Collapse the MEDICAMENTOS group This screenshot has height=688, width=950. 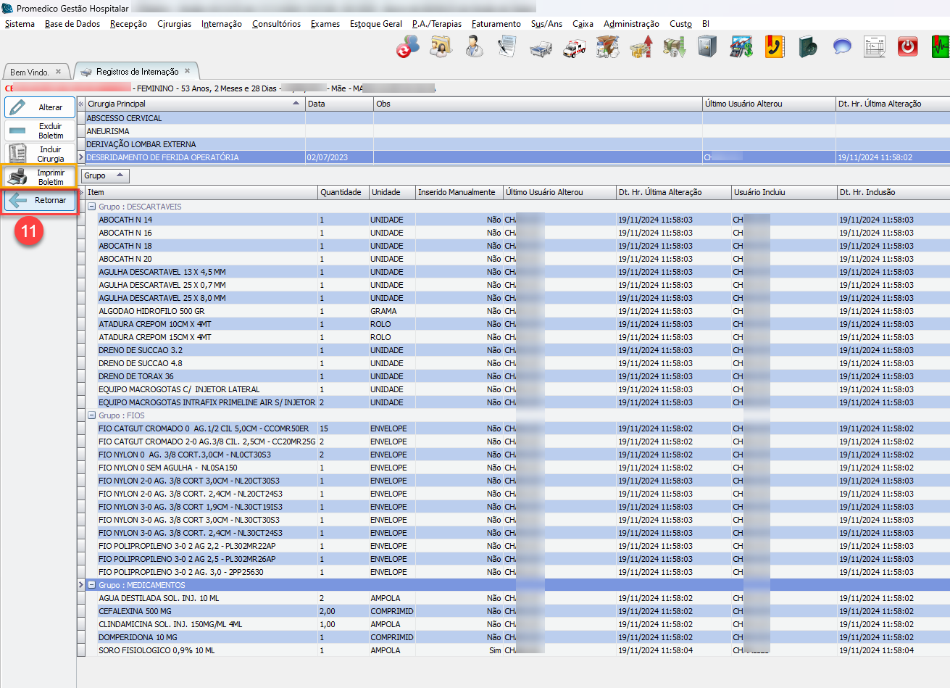tap(92, 585)
